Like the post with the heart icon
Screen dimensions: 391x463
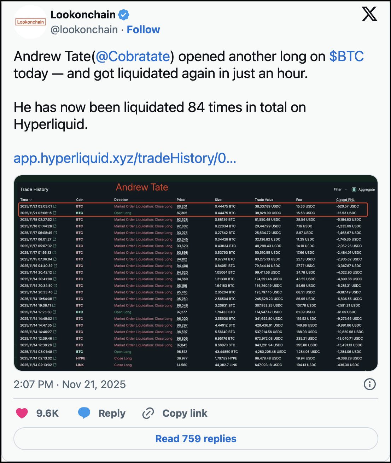click(x=22, y=413)
